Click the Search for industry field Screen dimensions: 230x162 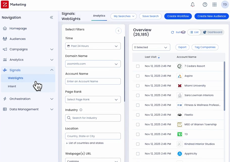[93, 118]
